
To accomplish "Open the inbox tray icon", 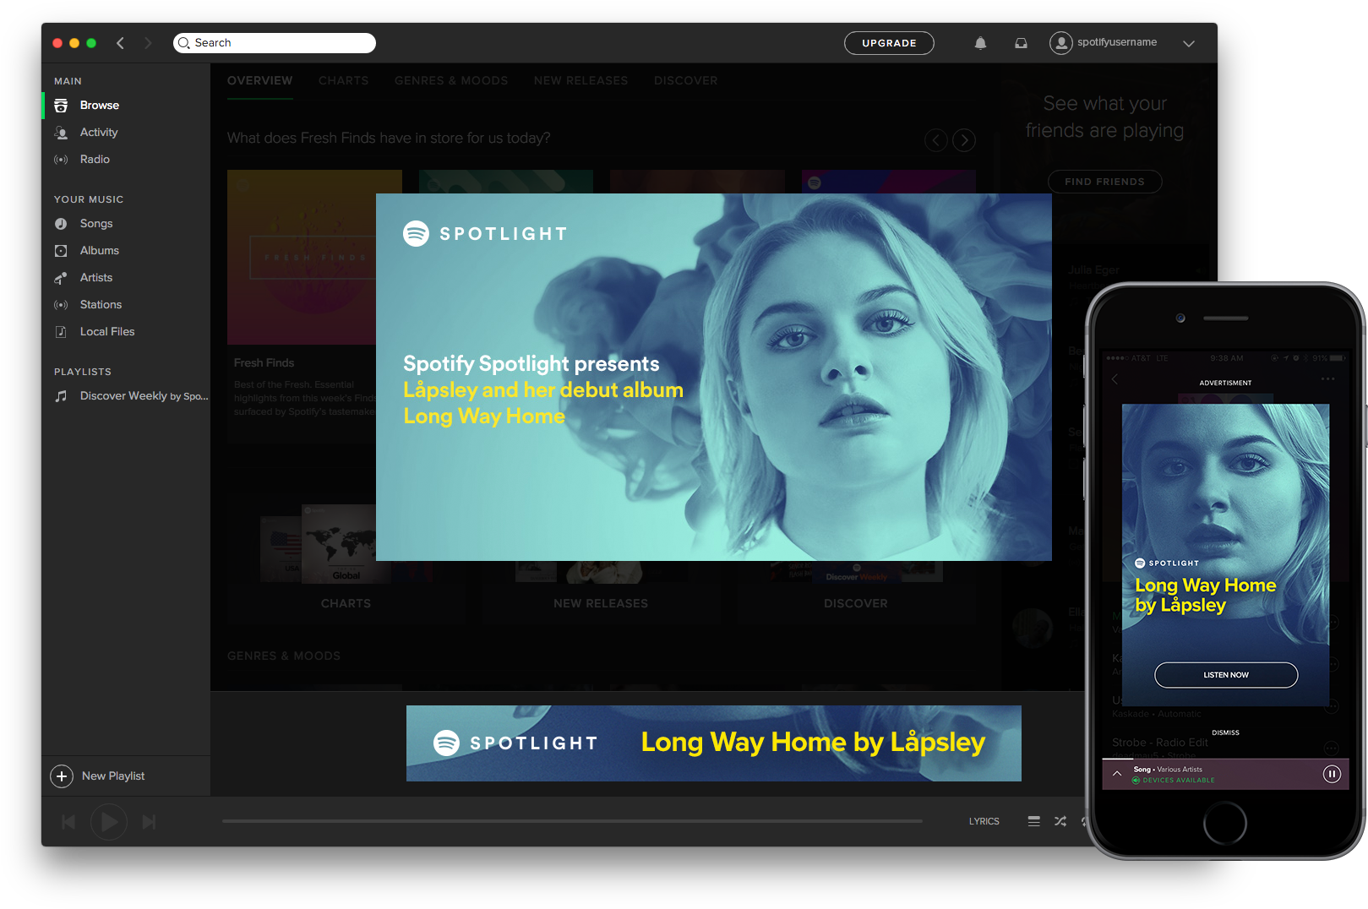I will click(1021, 43).
